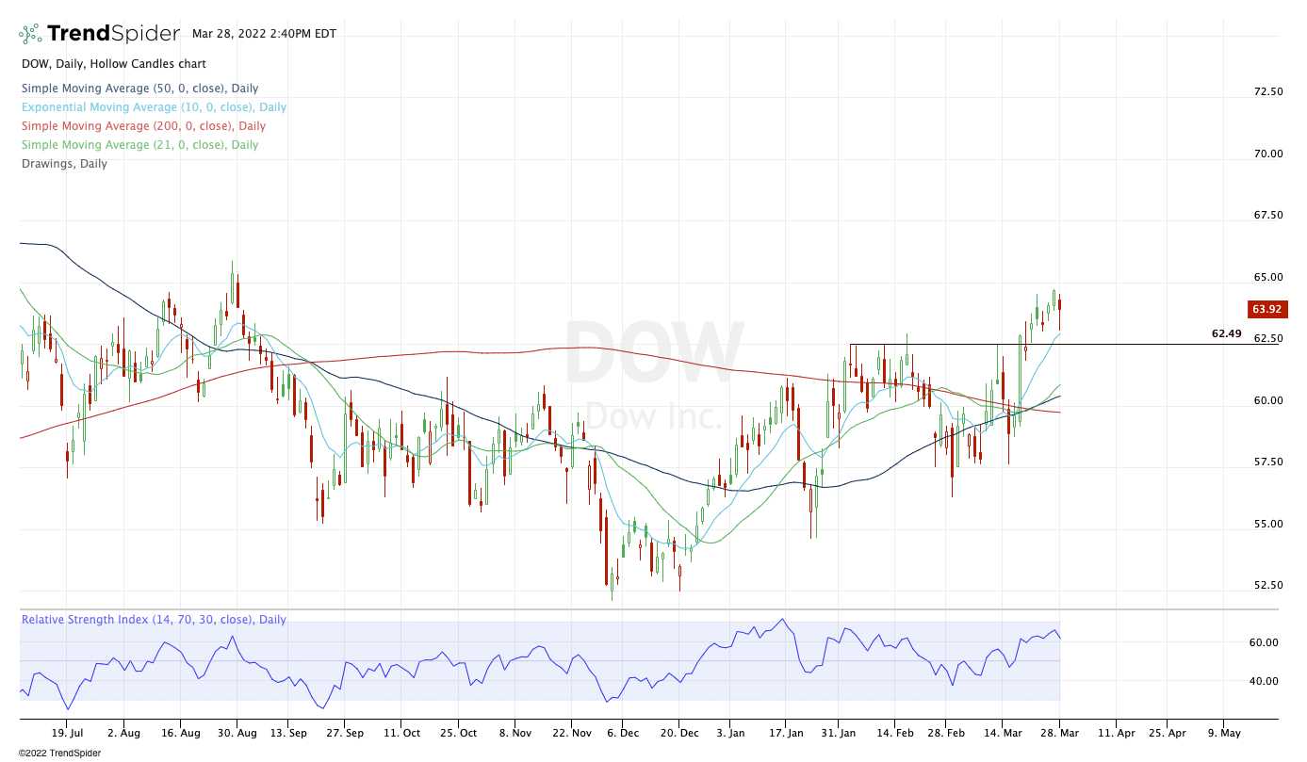Click the 52.50 price axis label
Screen dimensions: 1307x762
point(1267,585)
